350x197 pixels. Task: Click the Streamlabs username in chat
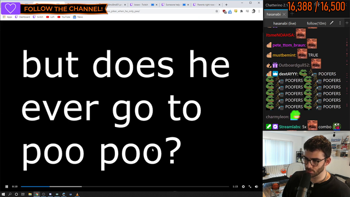290,127
